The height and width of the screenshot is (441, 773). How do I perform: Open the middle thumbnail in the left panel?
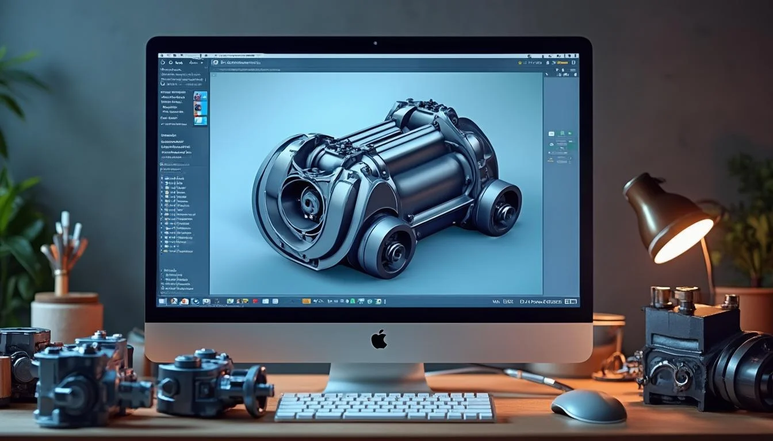pos(201,109)
